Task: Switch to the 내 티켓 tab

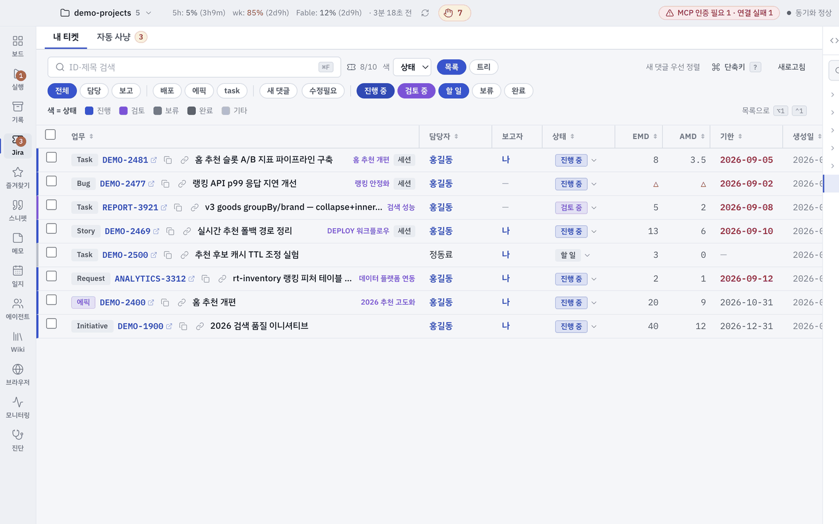Action: point(66,37)
